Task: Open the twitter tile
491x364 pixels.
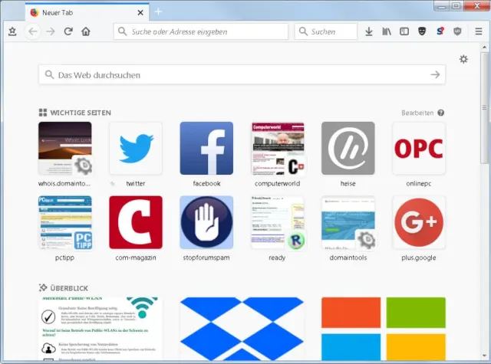Action: click(x=136, y=148)
